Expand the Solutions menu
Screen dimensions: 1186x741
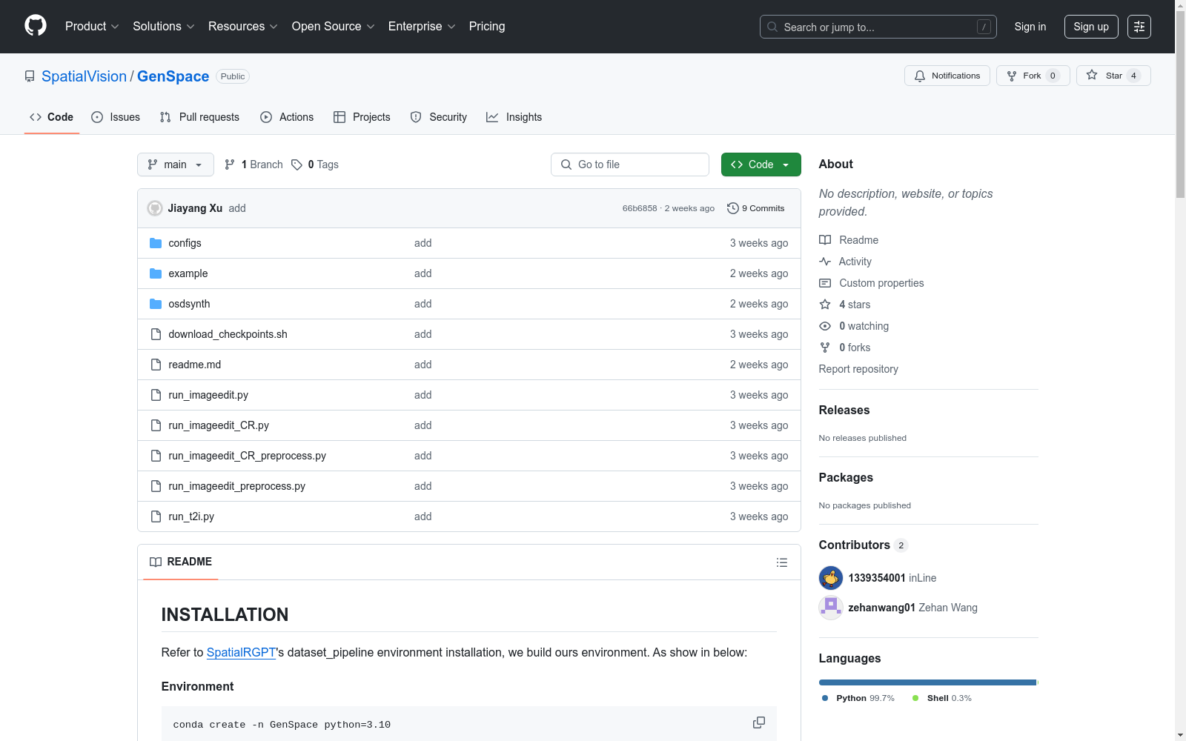pos(164,27)
